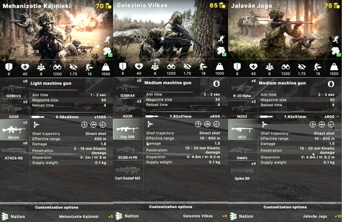Open Nation option showing Gelezinis Vilkas +0
Image resolution: width=342 pixels, height=222 pixels.
[170, 216]
